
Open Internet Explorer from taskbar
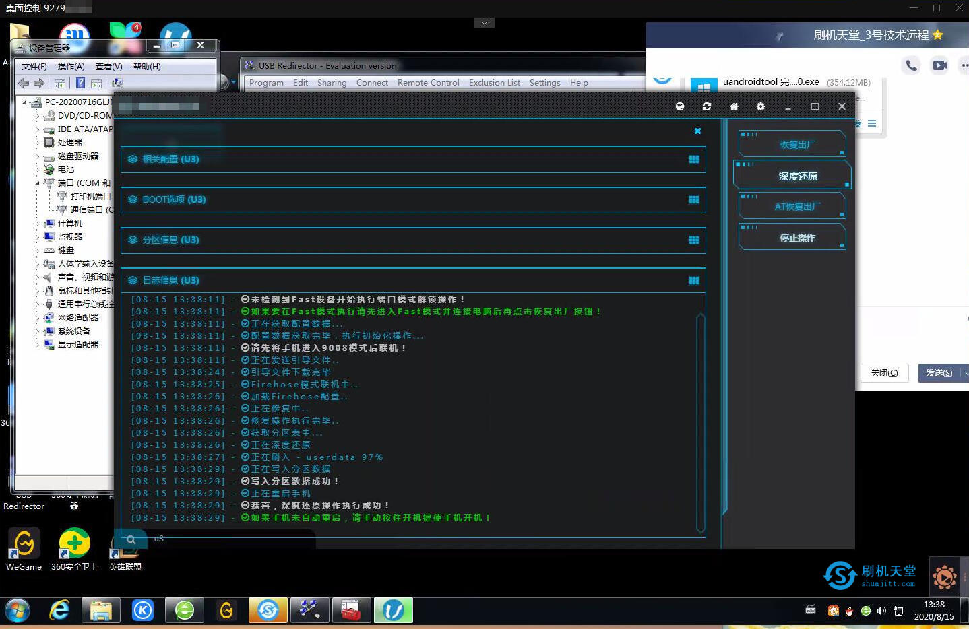tap(60, 610)
